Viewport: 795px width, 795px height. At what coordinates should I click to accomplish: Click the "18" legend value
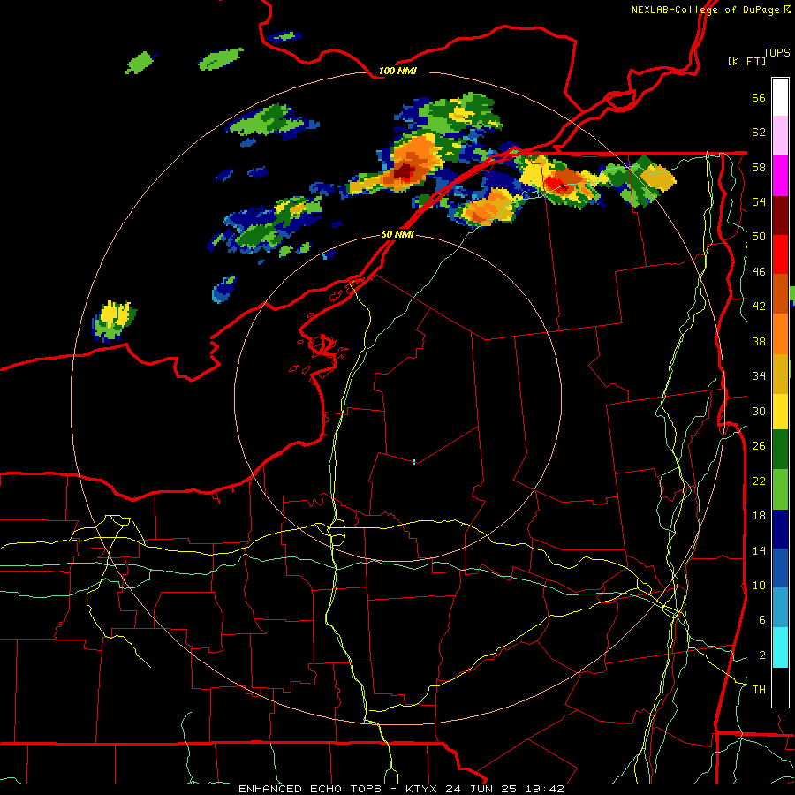759,516
